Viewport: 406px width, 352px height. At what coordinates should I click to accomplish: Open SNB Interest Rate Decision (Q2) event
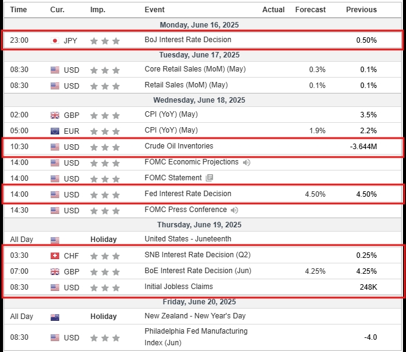point(197,255)
